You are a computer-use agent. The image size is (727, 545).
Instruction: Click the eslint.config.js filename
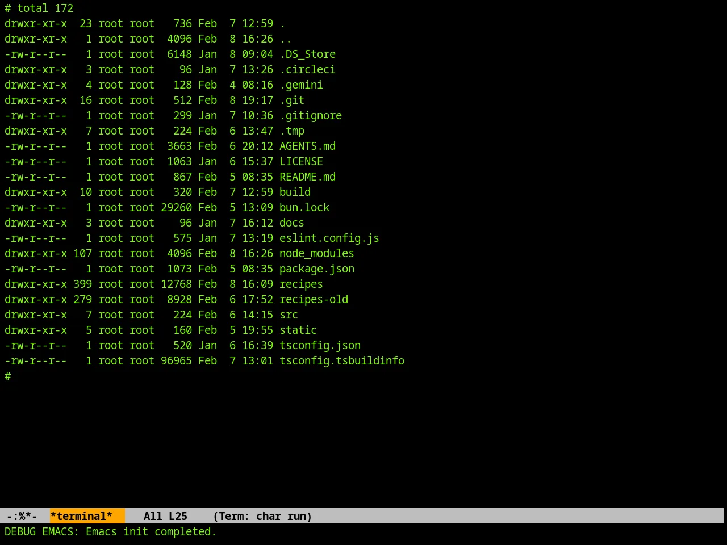click(x=329, y=238)
